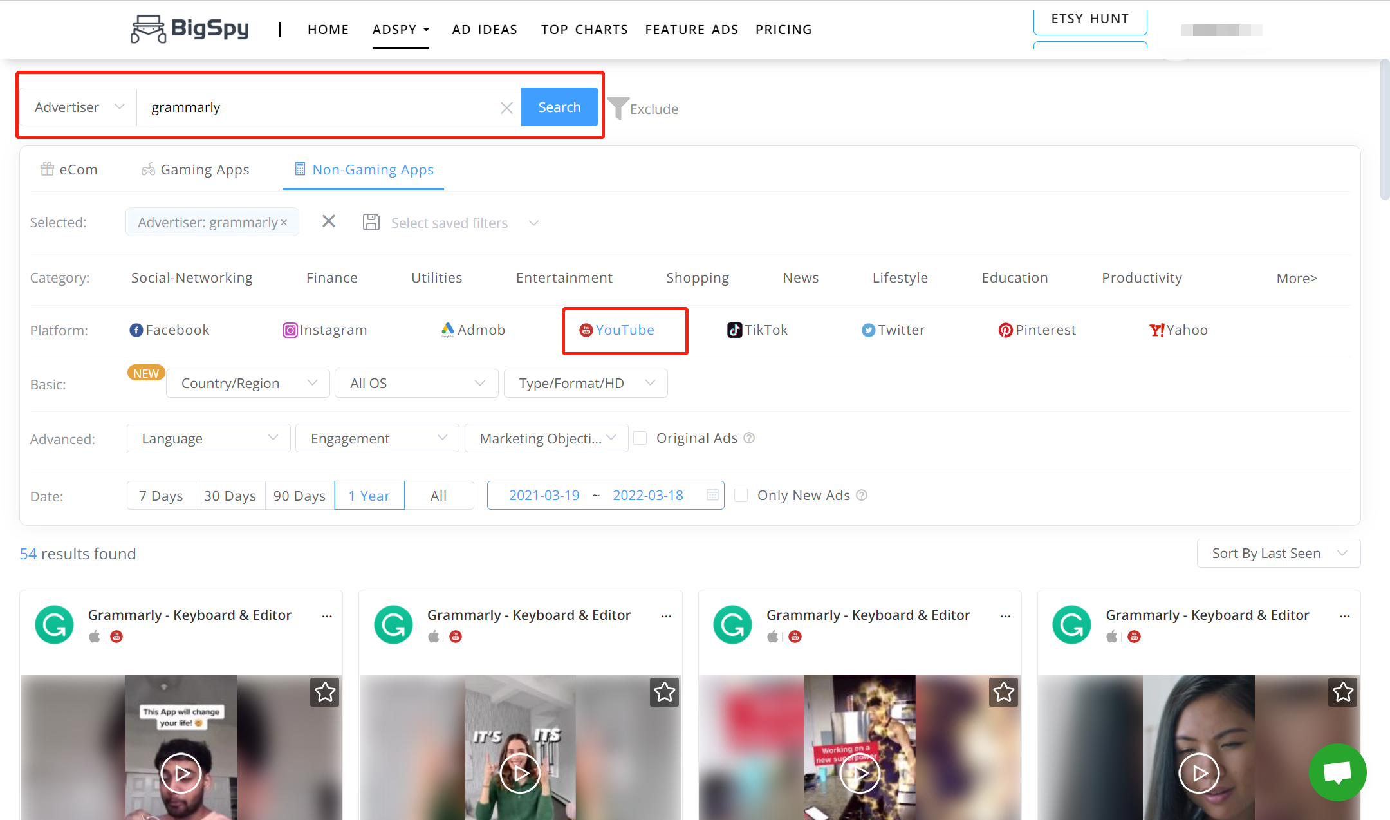Click the Original Ads help icon

click(749, 438)
